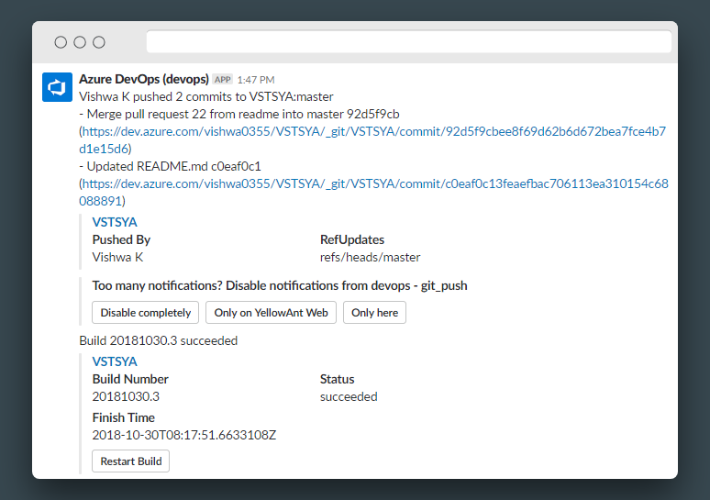Screen dimensions: 710x500
Task: Open the Azure DevOps (devops) sender name
Action: [143, 79]
